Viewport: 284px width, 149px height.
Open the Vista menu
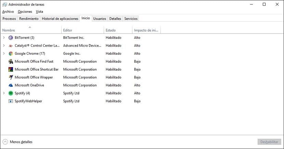click(39, 12)
